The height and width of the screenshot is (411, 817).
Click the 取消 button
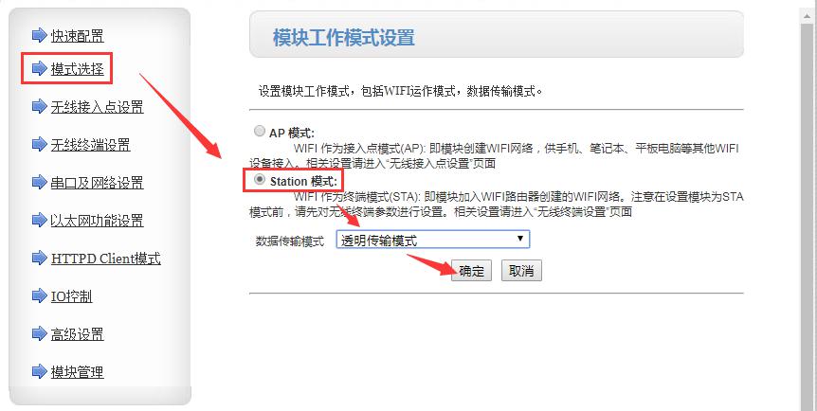tap(521, 271)
